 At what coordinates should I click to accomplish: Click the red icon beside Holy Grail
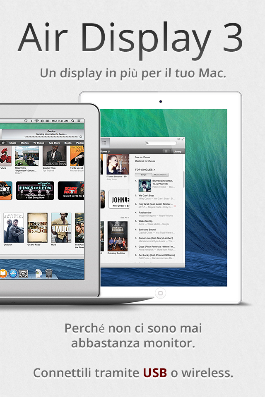coord(175,206)
